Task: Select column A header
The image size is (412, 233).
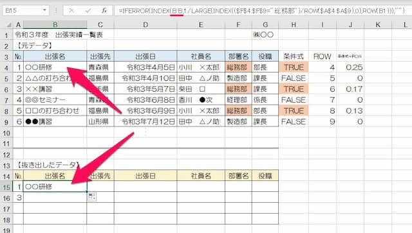Action: [x=18, y=25]
